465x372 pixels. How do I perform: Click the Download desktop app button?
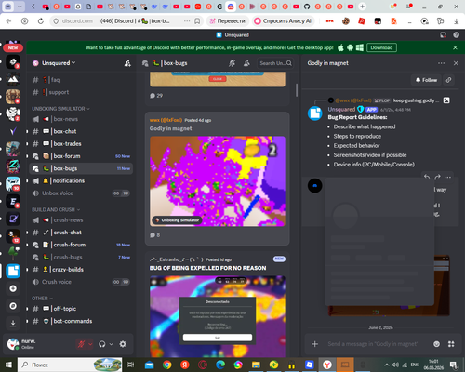tap(381, 47)
